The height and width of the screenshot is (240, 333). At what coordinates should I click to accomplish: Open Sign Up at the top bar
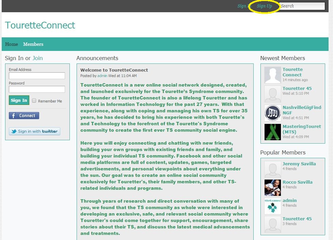pos(265,6)
